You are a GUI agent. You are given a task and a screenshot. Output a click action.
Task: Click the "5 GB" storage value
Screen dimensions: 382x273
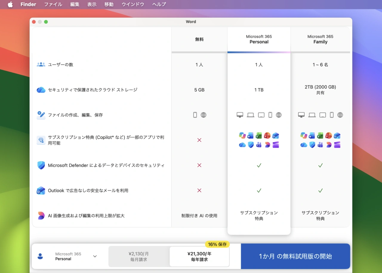point(199,90)
